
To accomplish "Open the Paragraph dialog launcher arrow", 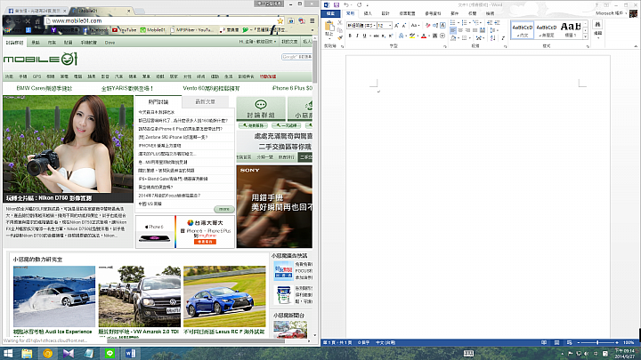I will click(x=505, y=46).
